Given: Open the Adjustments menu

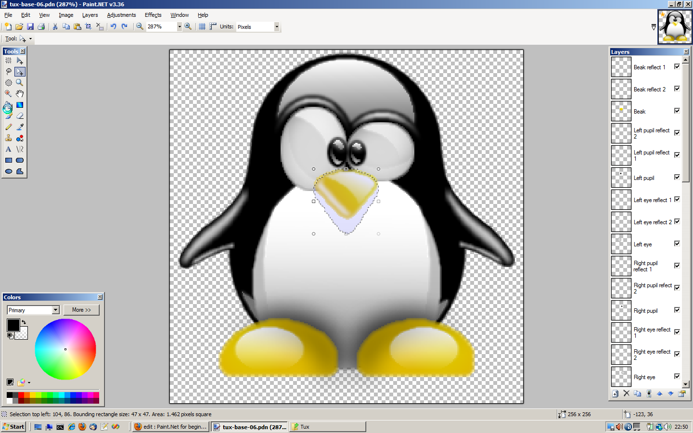Looking at the screenshot, I should pyautogui.click(x=121, y=15).
